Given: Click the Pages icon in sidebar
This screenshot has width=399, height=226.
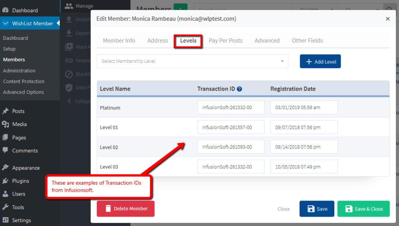Looking at the screenshot, I should (5, 137).
